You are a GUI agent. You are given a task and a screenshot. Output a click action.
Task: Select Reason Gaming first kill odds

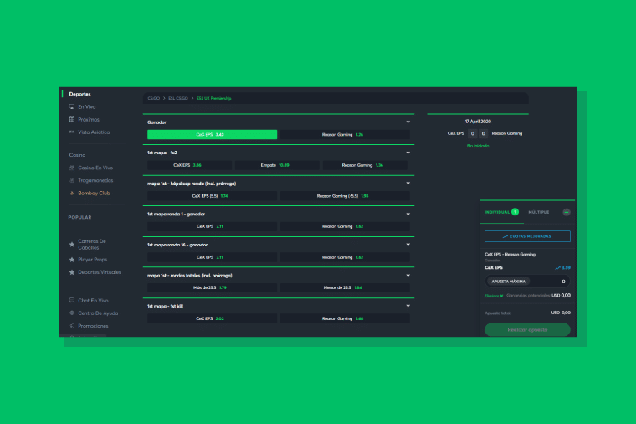point(345,318)
